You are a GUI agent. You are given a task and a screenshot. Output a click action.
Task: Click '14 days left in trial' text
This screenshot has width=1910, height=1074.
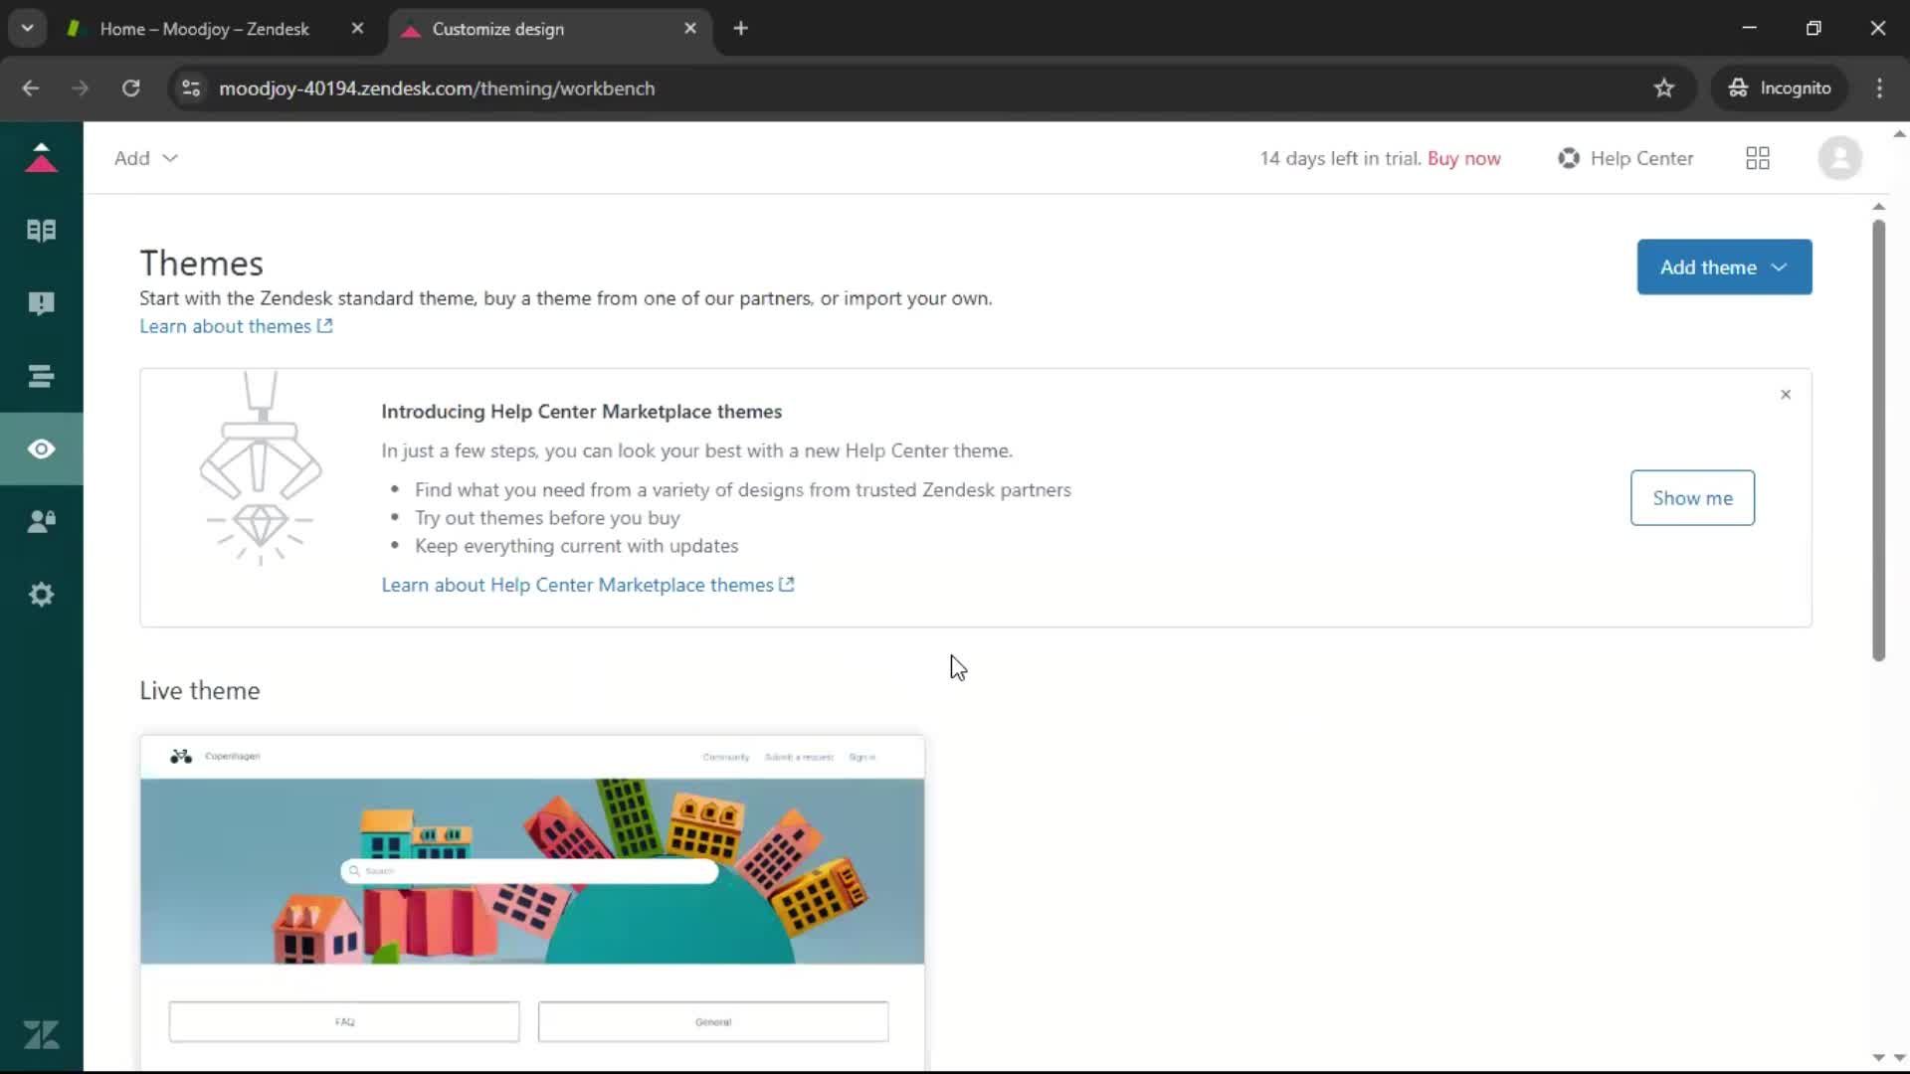pyautogui.click(x=1340, y=158)
